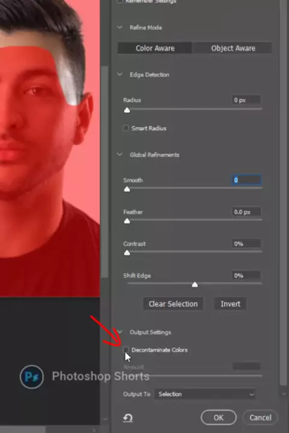
Task: Confirm with the OK button
Action: (x=219, y=417)
